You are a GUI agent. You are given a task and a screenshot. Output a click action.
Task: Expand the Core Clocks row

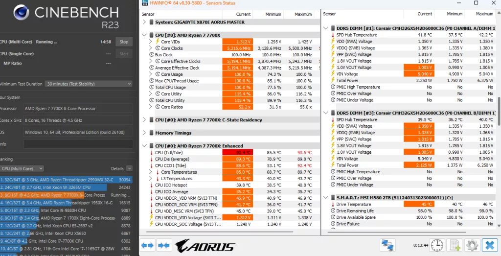(151, 48)
